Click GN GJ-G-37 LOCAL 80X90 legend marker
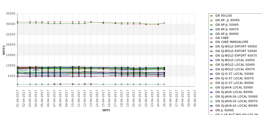262x115 pixels. pyautogui.click(x=211, y=83)
